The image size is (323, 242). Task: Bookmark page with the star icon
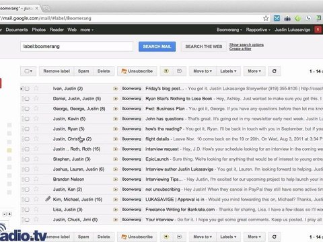(x=266, y=18)
